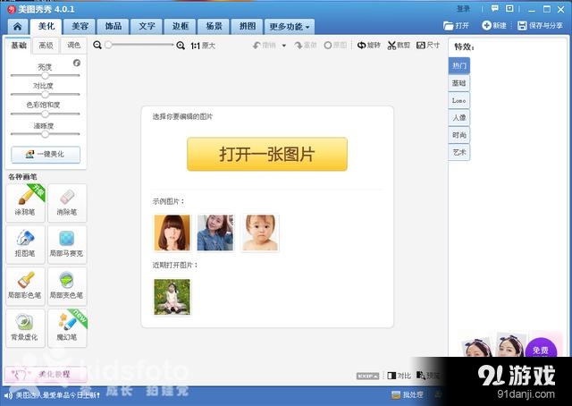The height and width of the screenshot is (406, 572).
Task: Toggle the 对比 compare view
Action: pyautogui.click(x=400, y=376)
